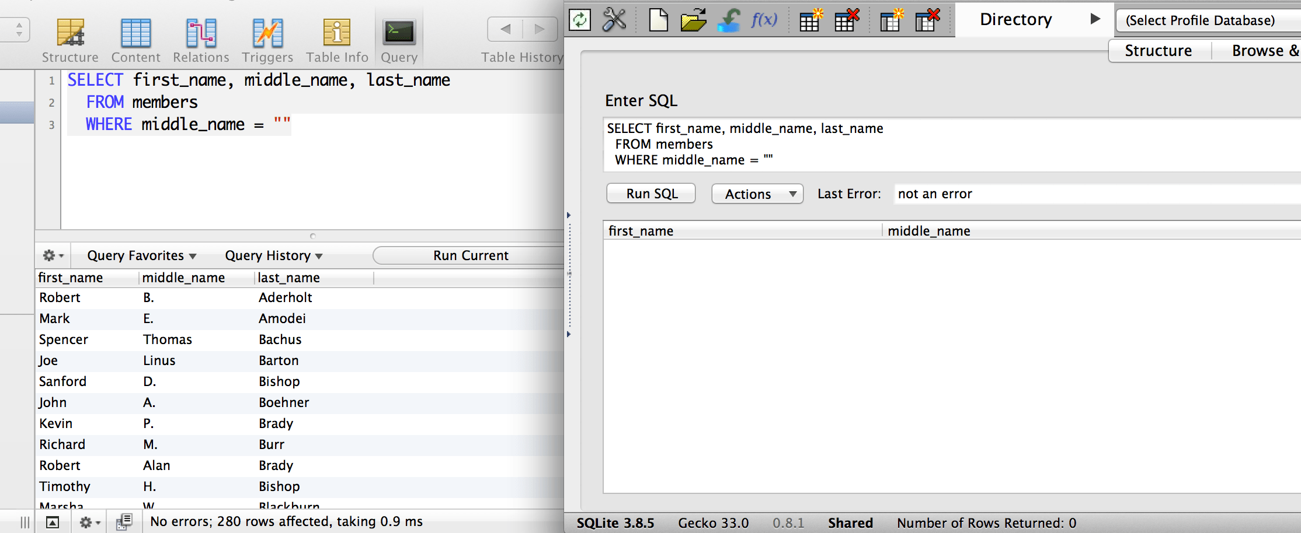Click first_name column header in SQLite Manager results
The height and width of the screenshot is (533, 1301).
[743, 231]
